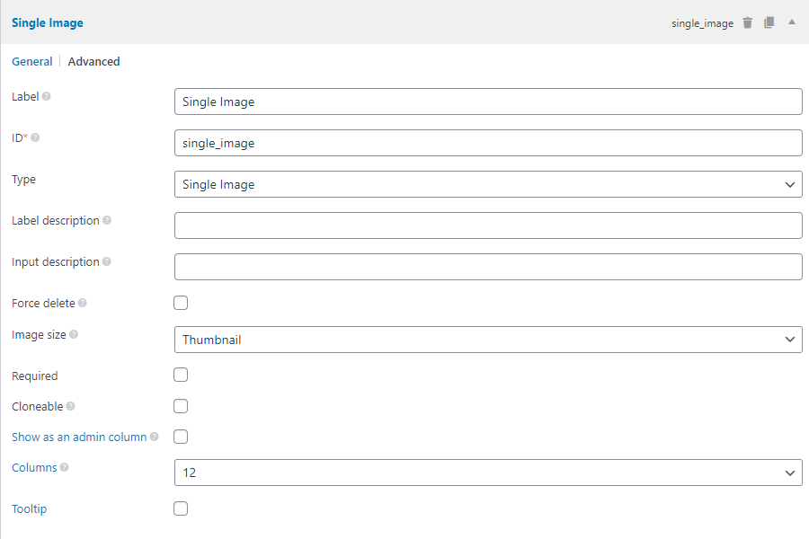Select the General tab
Image resolution: width=809 pixels, height=539 pixels.
[31, 62]
